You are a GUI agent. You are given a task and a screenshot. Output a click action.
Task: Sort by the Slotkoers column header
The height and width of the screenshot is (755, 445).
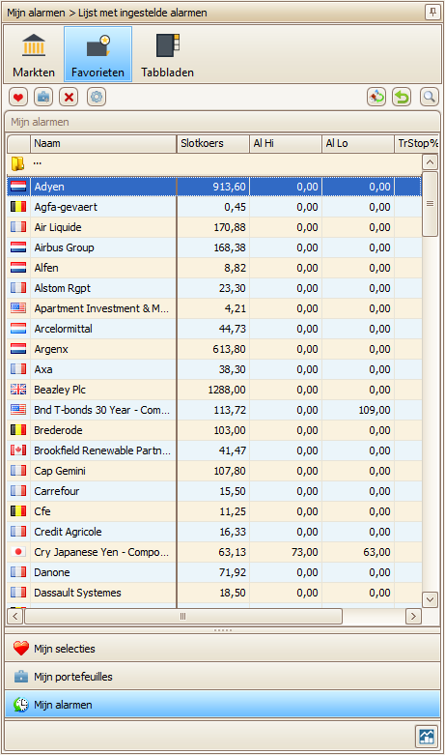pyautogui.click(x=213, y=143)
